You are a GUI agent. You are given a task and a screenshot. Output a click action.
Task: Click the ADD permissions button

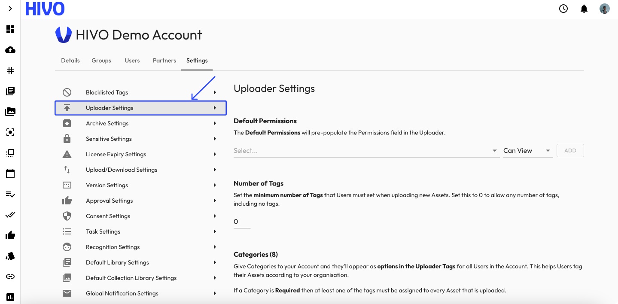(570, 151)
